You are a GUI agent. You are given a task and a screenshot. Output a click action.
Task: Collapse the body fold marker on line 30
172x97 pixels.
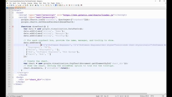[x=13, y=77]
